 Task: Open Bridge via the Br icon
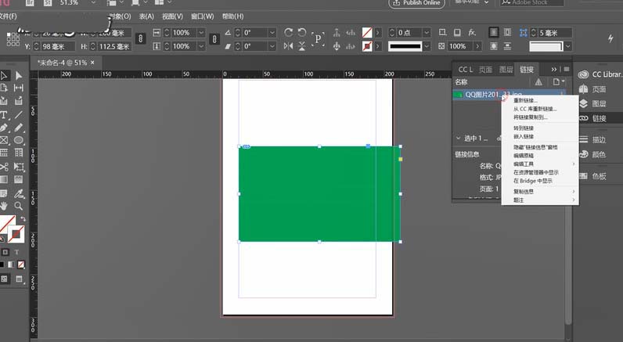30,2
